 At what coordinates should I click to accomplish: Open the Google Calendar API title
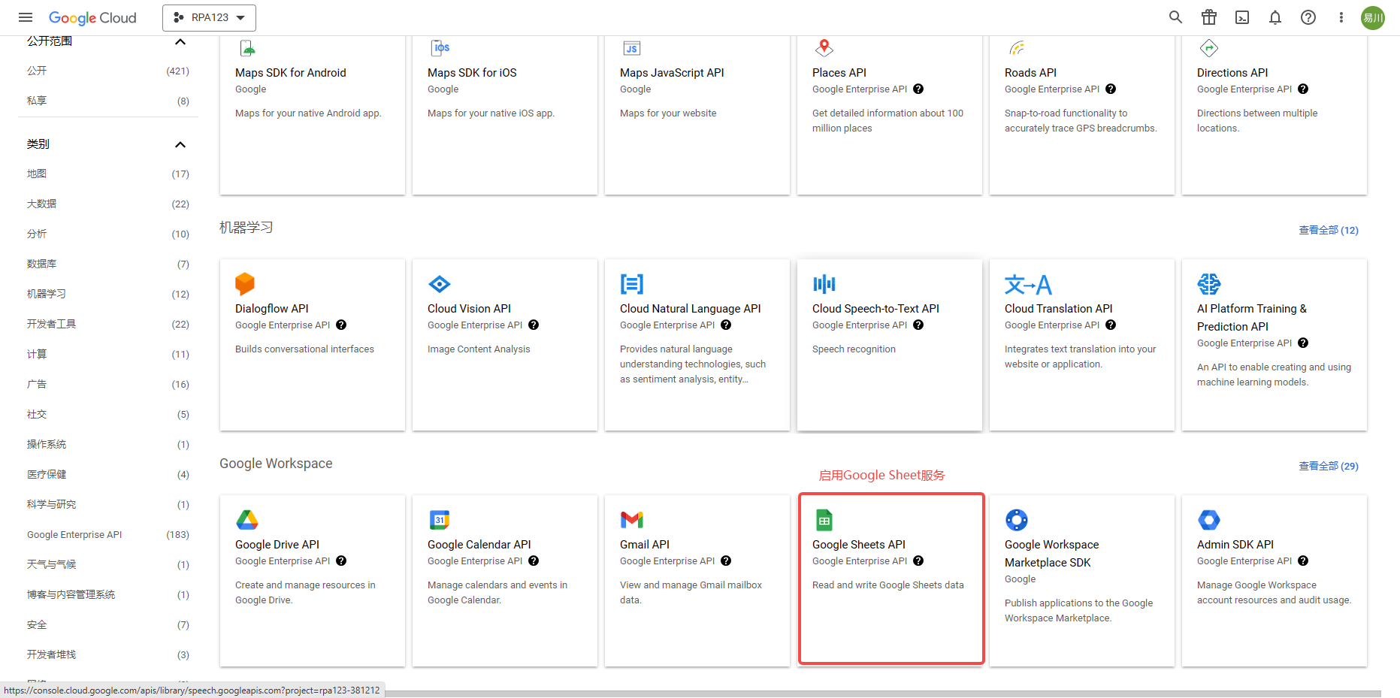click(479, 544)
